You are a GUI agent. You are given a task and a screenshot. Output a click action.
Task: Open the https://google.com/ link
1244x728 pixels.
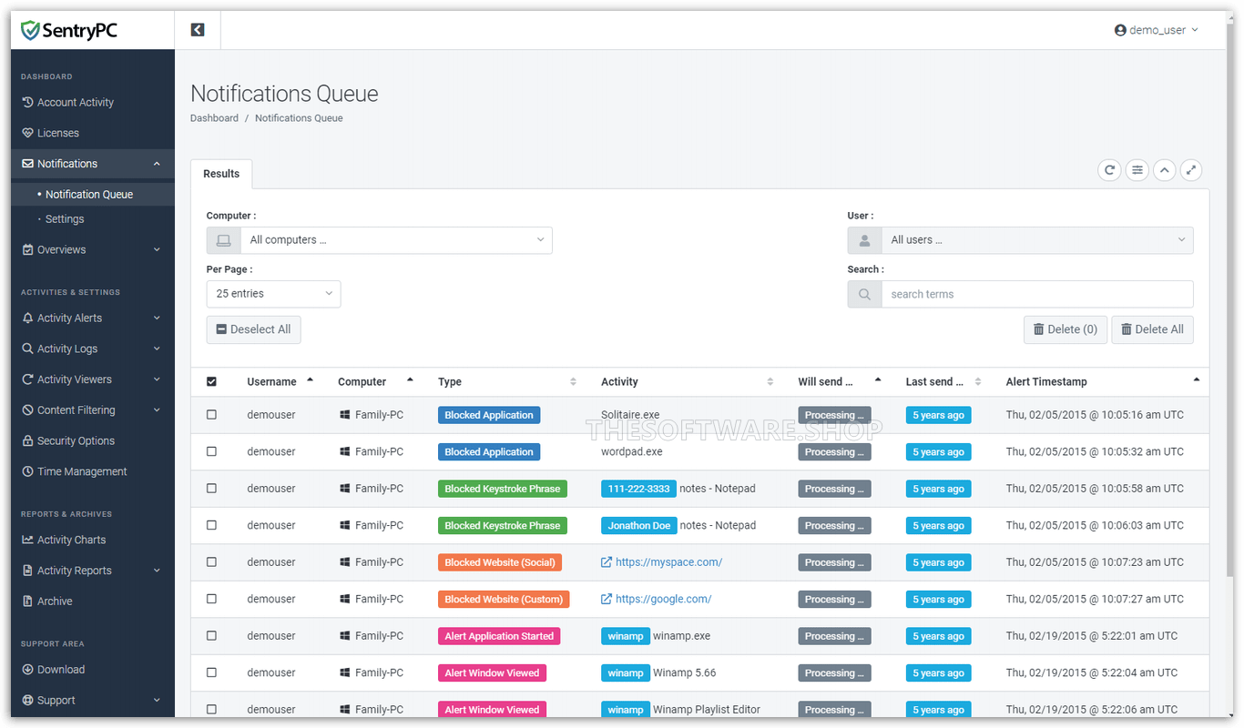point(663,599)
